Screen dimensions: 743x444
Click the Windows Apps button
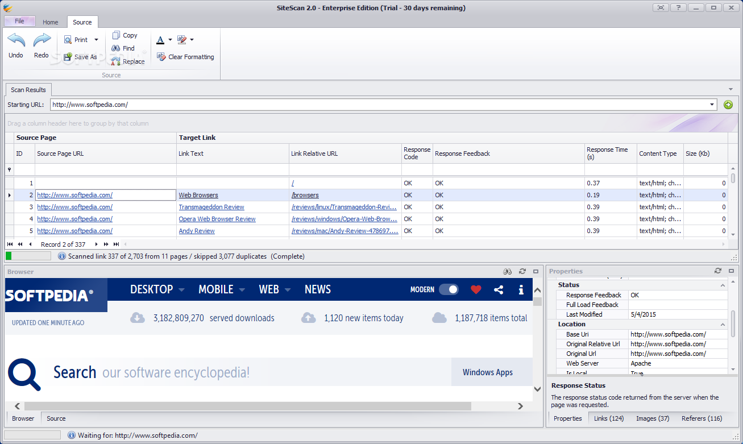point(492,372)
